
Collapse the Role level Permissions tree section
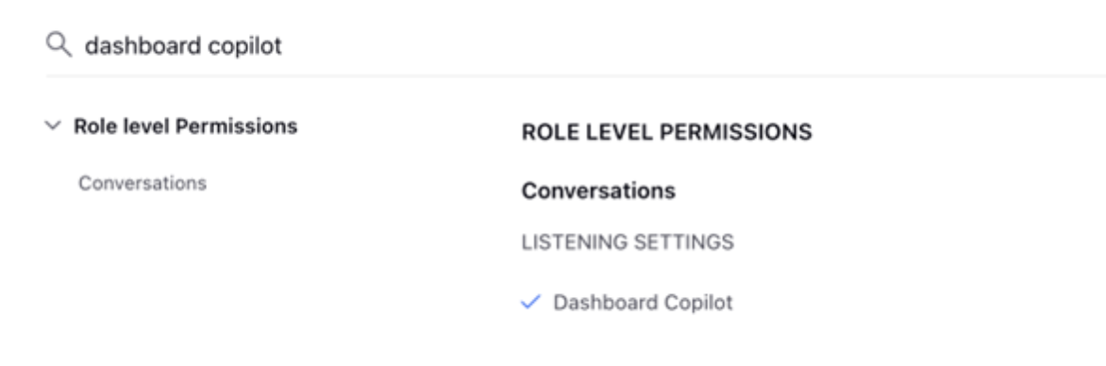tap(53, 126)
